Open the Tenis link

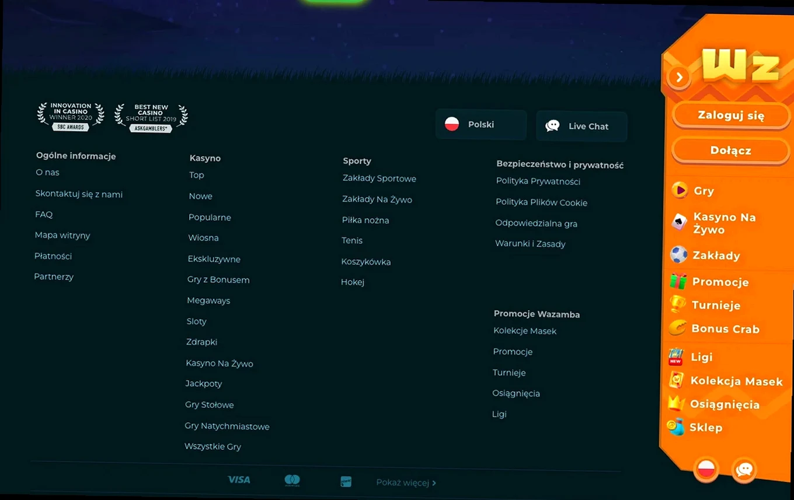point(351,240)
